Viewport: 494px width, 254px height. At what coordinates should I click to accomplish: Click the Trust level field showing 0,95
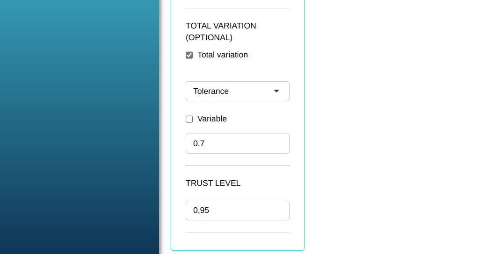[x=237, y=211]
